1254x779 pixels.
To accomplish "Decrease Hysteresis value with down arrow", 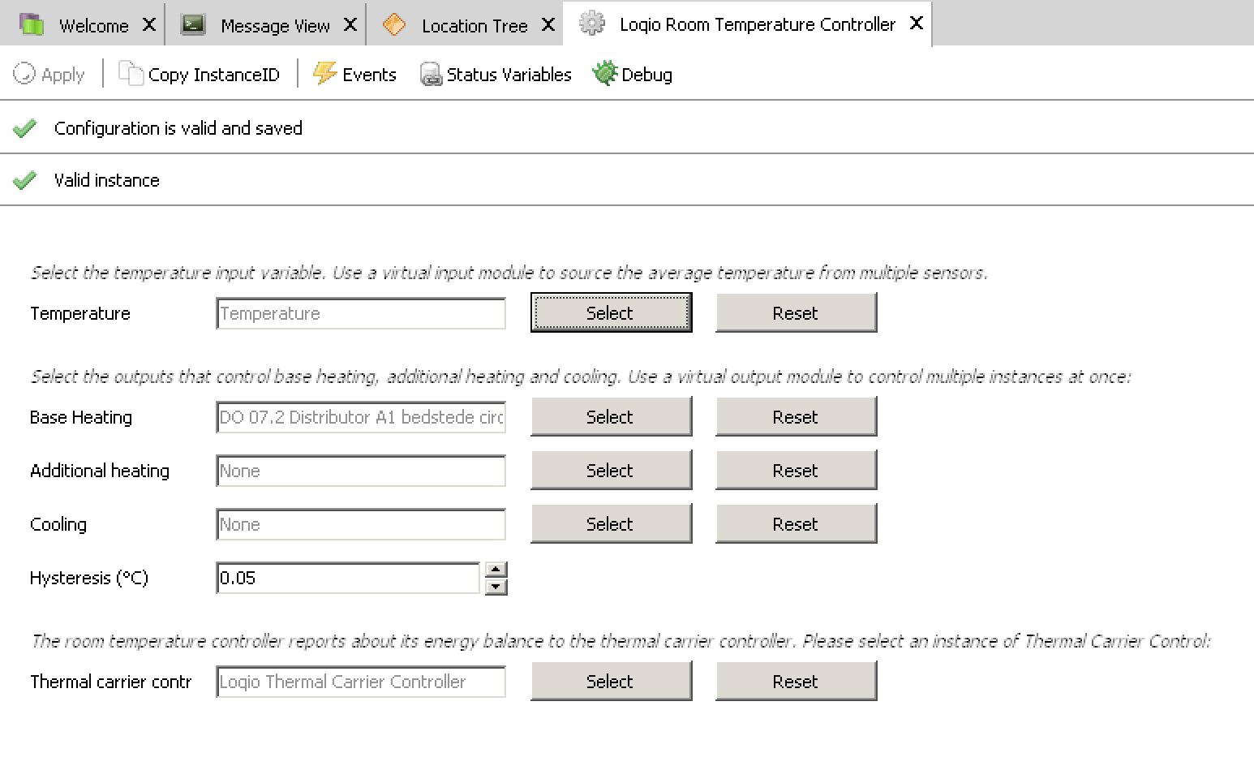I will click(x=496, y=587).
